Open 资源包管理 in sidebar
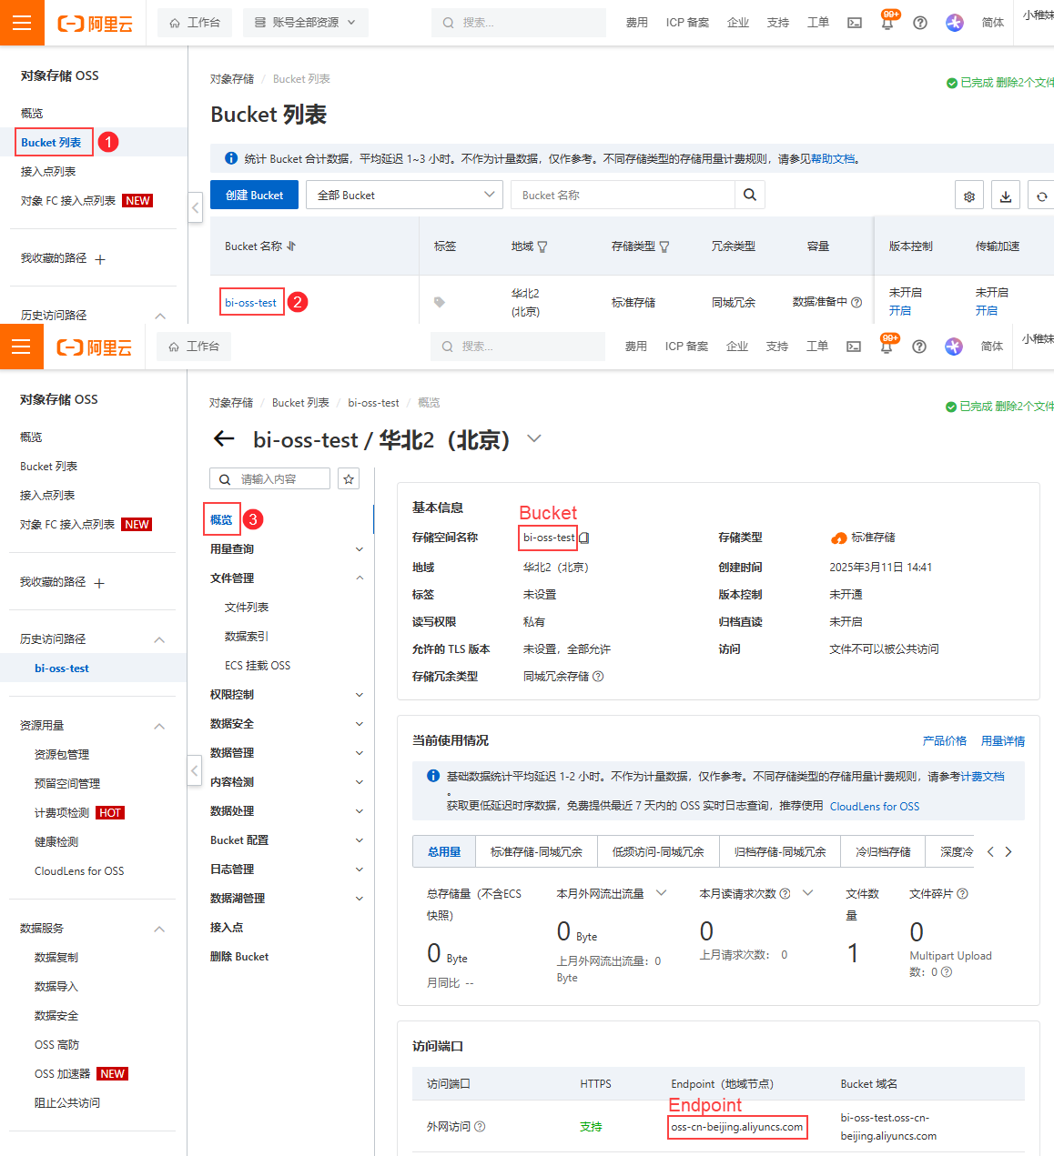 [62, 755]
